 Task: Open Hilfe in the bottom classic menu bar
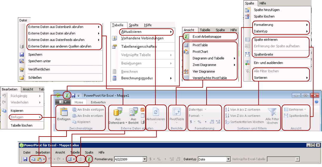tap(101, 153)
